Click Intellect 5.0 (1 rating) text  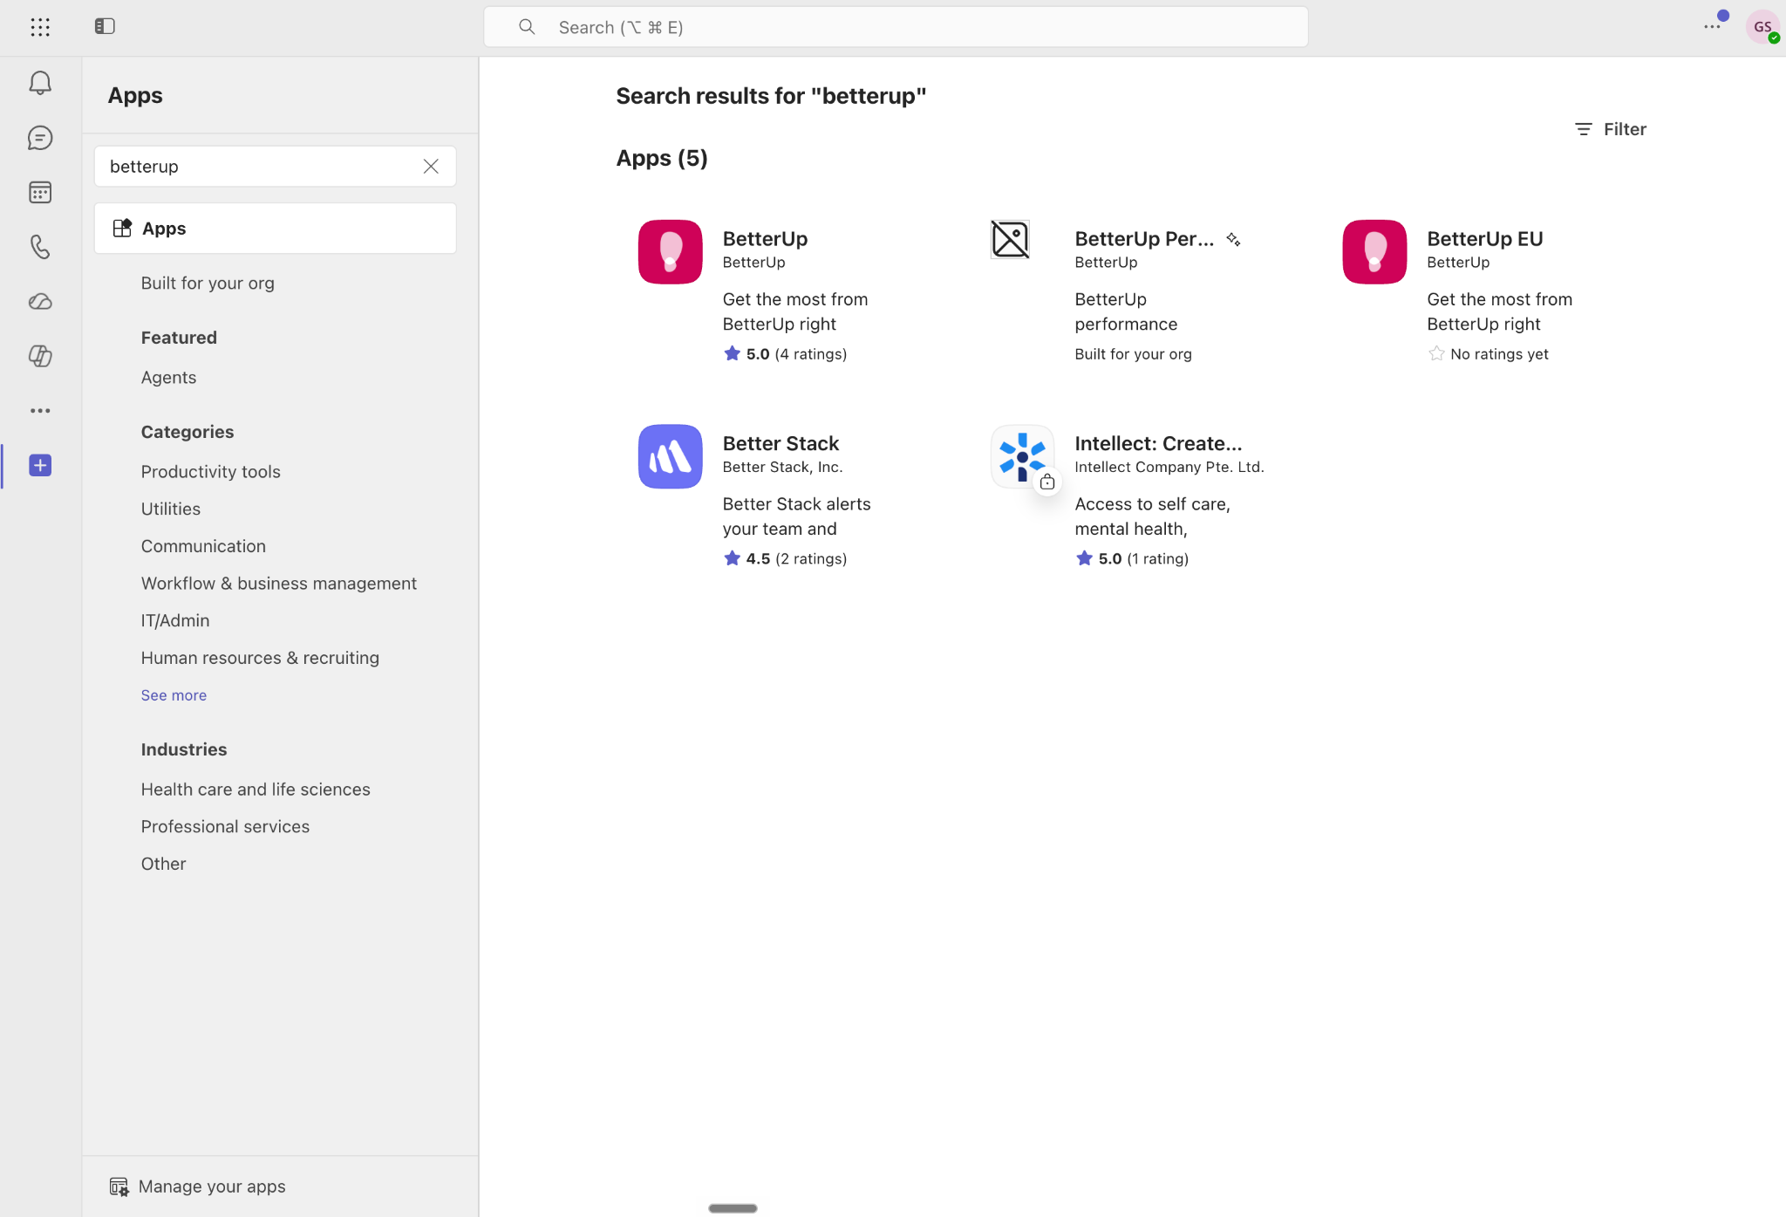1132,559
